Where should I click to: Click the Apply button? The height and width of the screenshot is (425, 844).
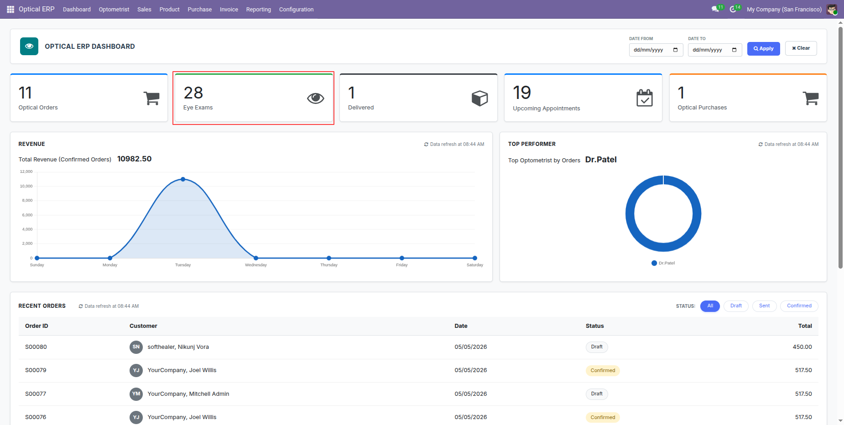pos(764,48)
